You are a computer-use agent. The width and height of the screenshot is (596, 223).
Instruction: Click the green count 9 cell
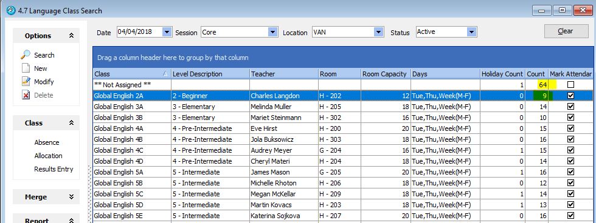(536, 96)
